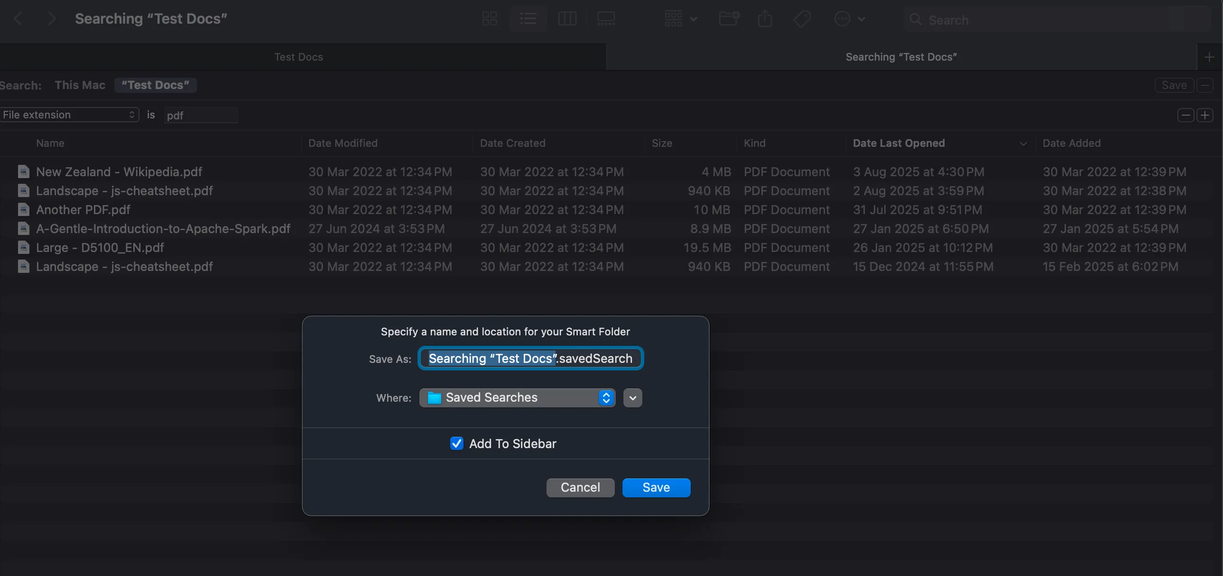This screenshot has width=1223, height=576.
Task: Click the Save As name field
Action: [x=530, y=359]
